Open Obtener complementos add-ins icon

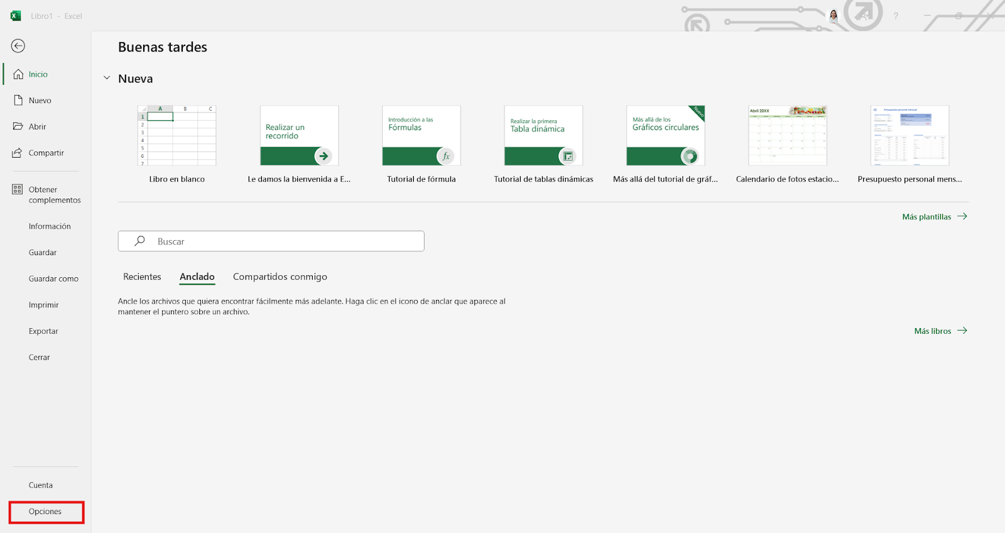18,189
